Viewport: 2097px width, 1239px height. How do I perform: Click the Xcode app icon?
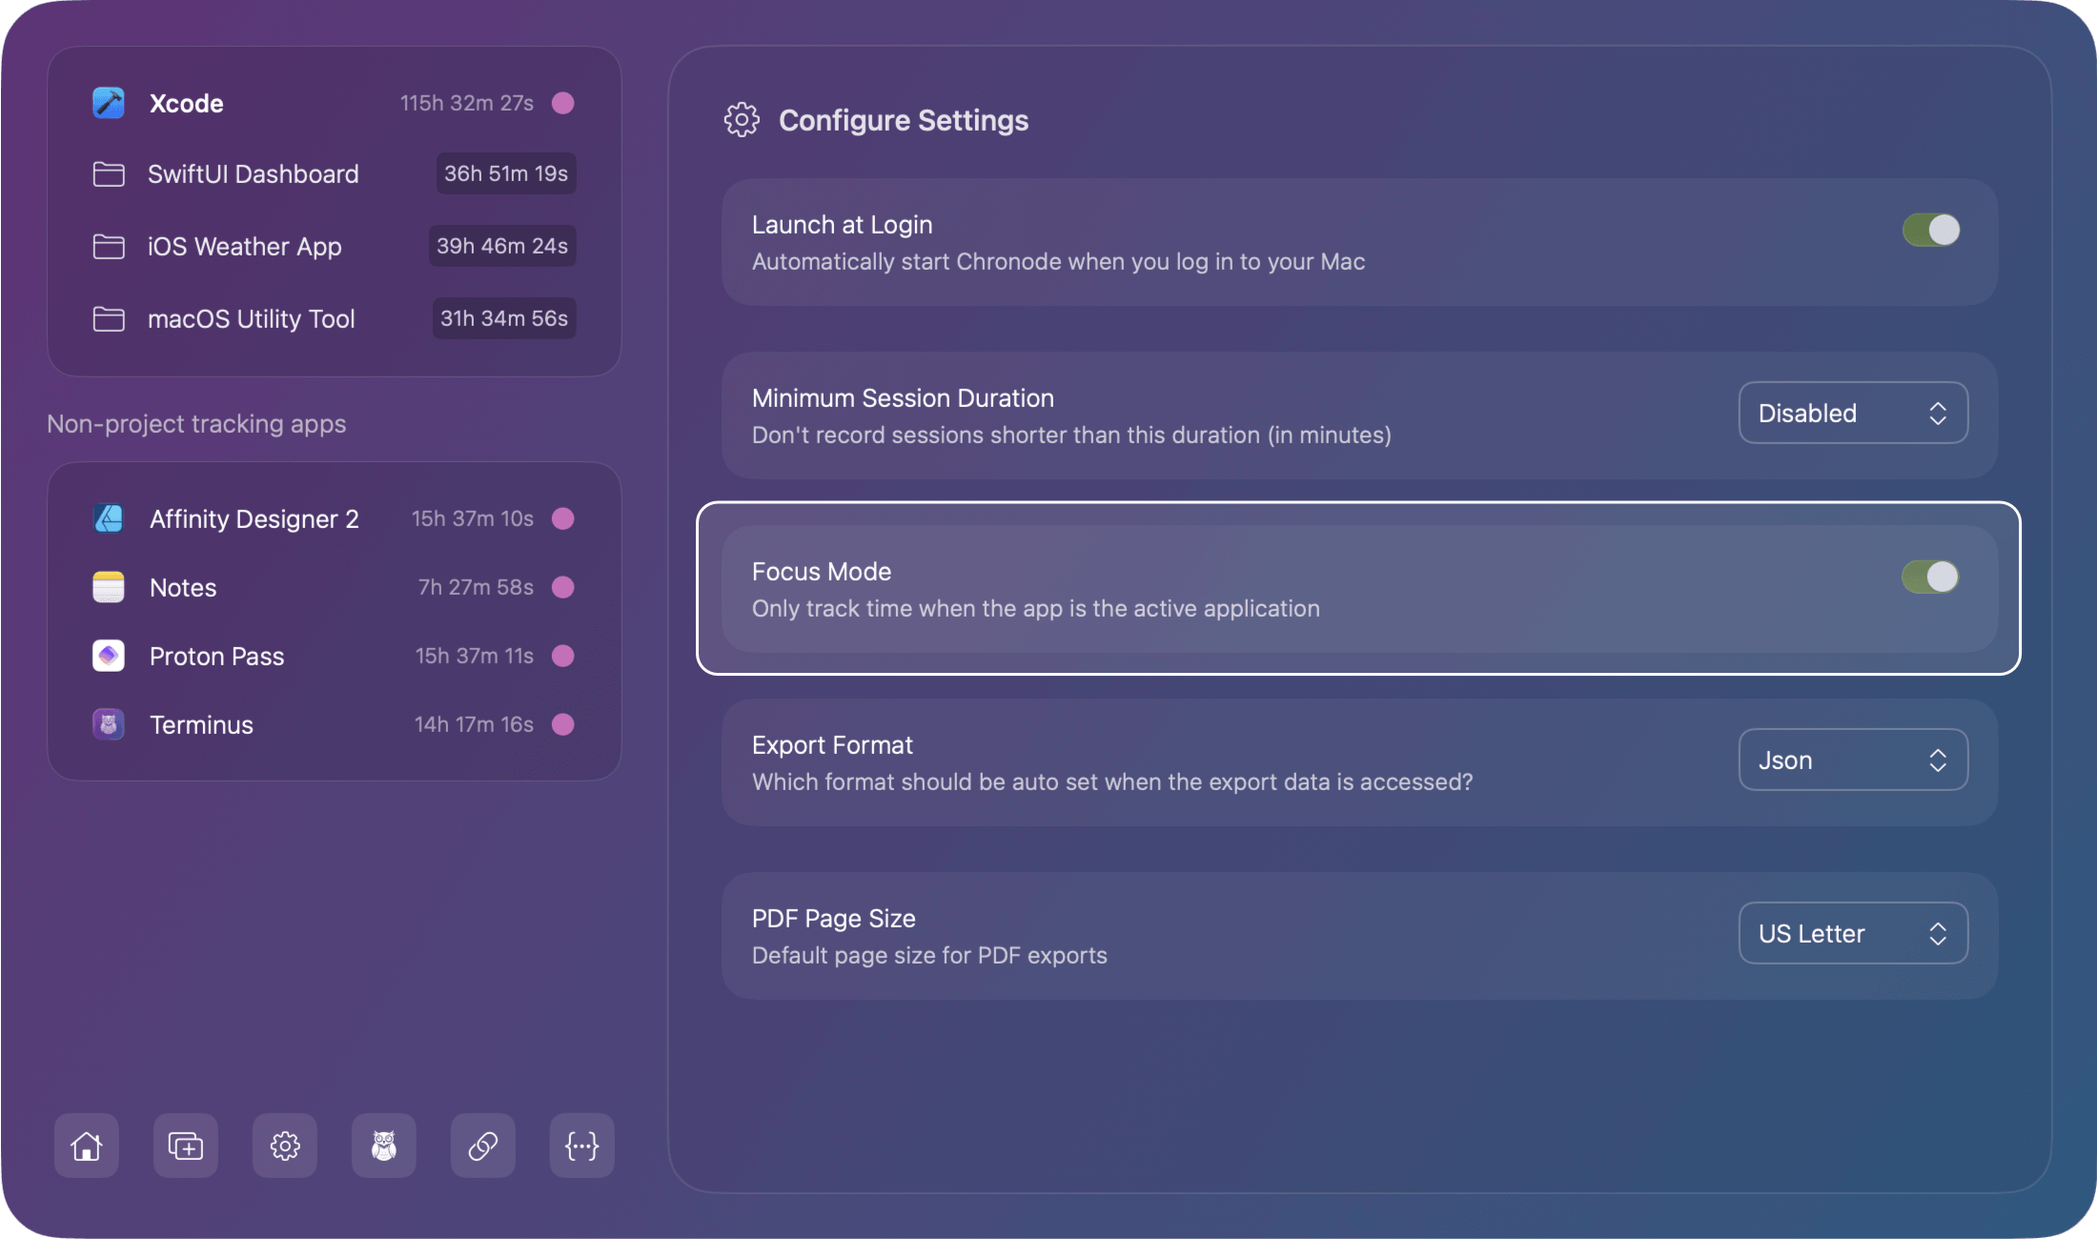click(x=109, y=103)
